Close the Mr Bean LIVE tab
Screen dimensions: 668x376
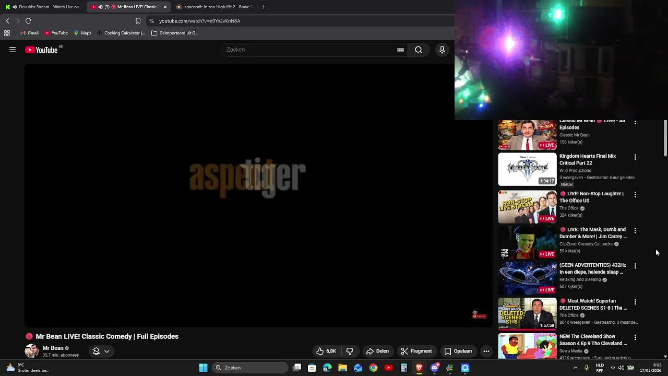(165, 7)
